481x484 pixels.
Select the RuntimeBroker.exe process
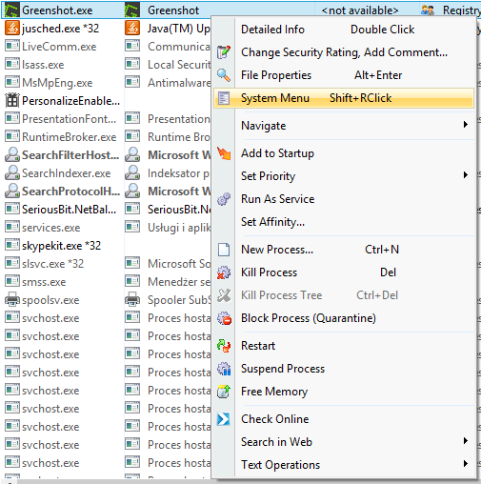coord(70,137)
